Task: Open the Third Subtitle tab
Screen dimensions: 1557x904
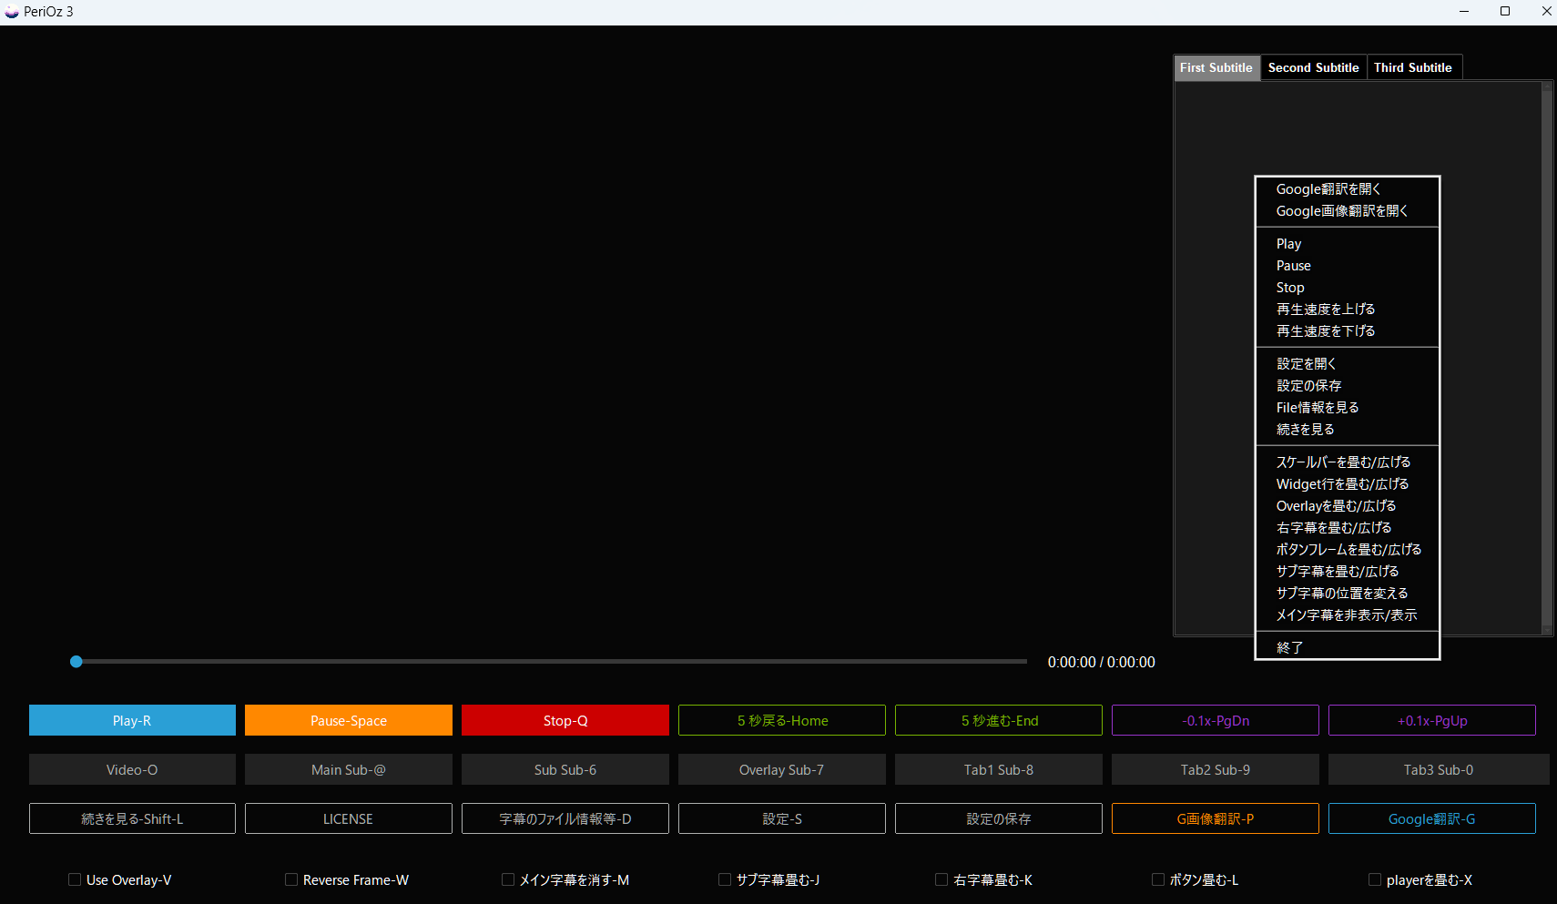Action: pyautogui.click(x=1412, y=67)
